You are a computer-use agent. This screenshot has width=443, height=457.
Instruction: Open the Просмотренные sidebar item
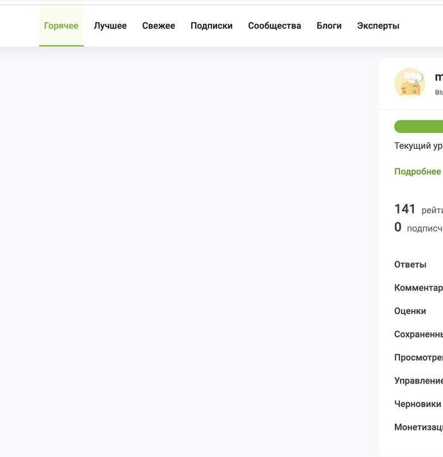coord(418,358)
